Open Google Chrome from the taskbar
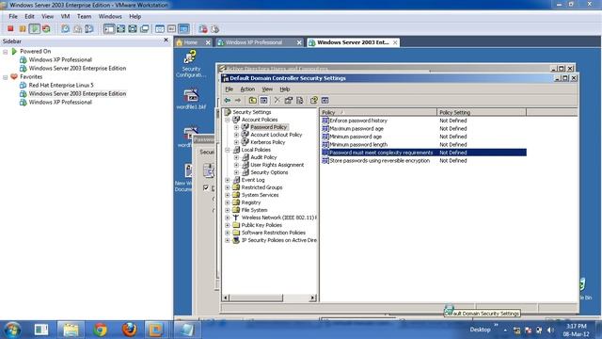 point(100,330)
